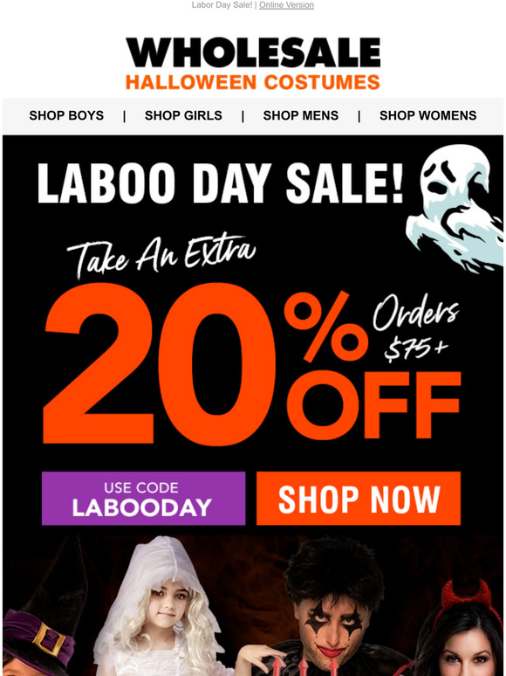Click the red devil pitchfork prop
Image resolution: width=506 pixels, height=676 pixels.
point(302,666)
